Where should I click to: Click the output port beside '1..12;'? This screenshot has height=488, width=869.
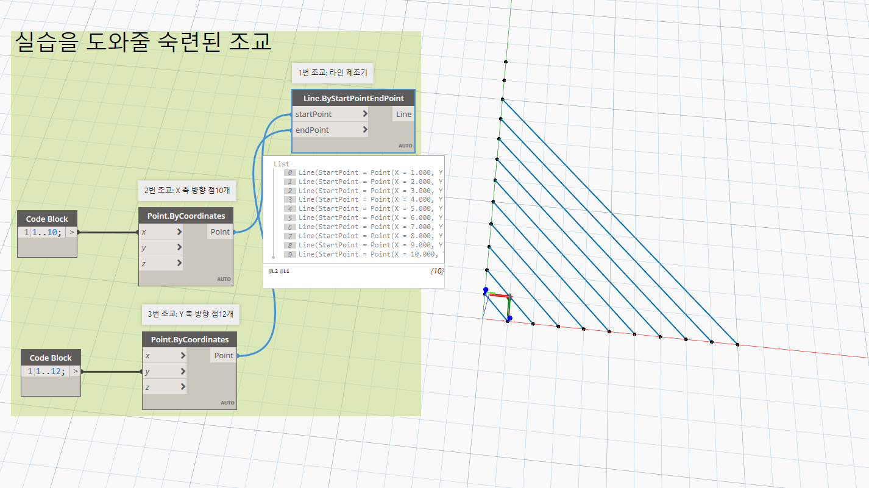click(x=75, y=371)
